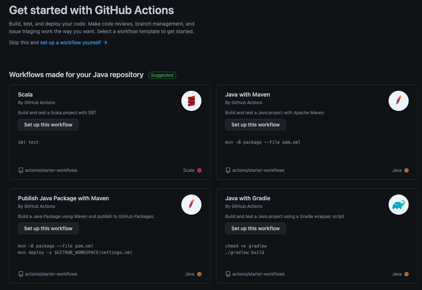The height and width of the screenshot is (290, 422).
Task: Set up the Java with Gradle workflow
Action: (255, 228)
